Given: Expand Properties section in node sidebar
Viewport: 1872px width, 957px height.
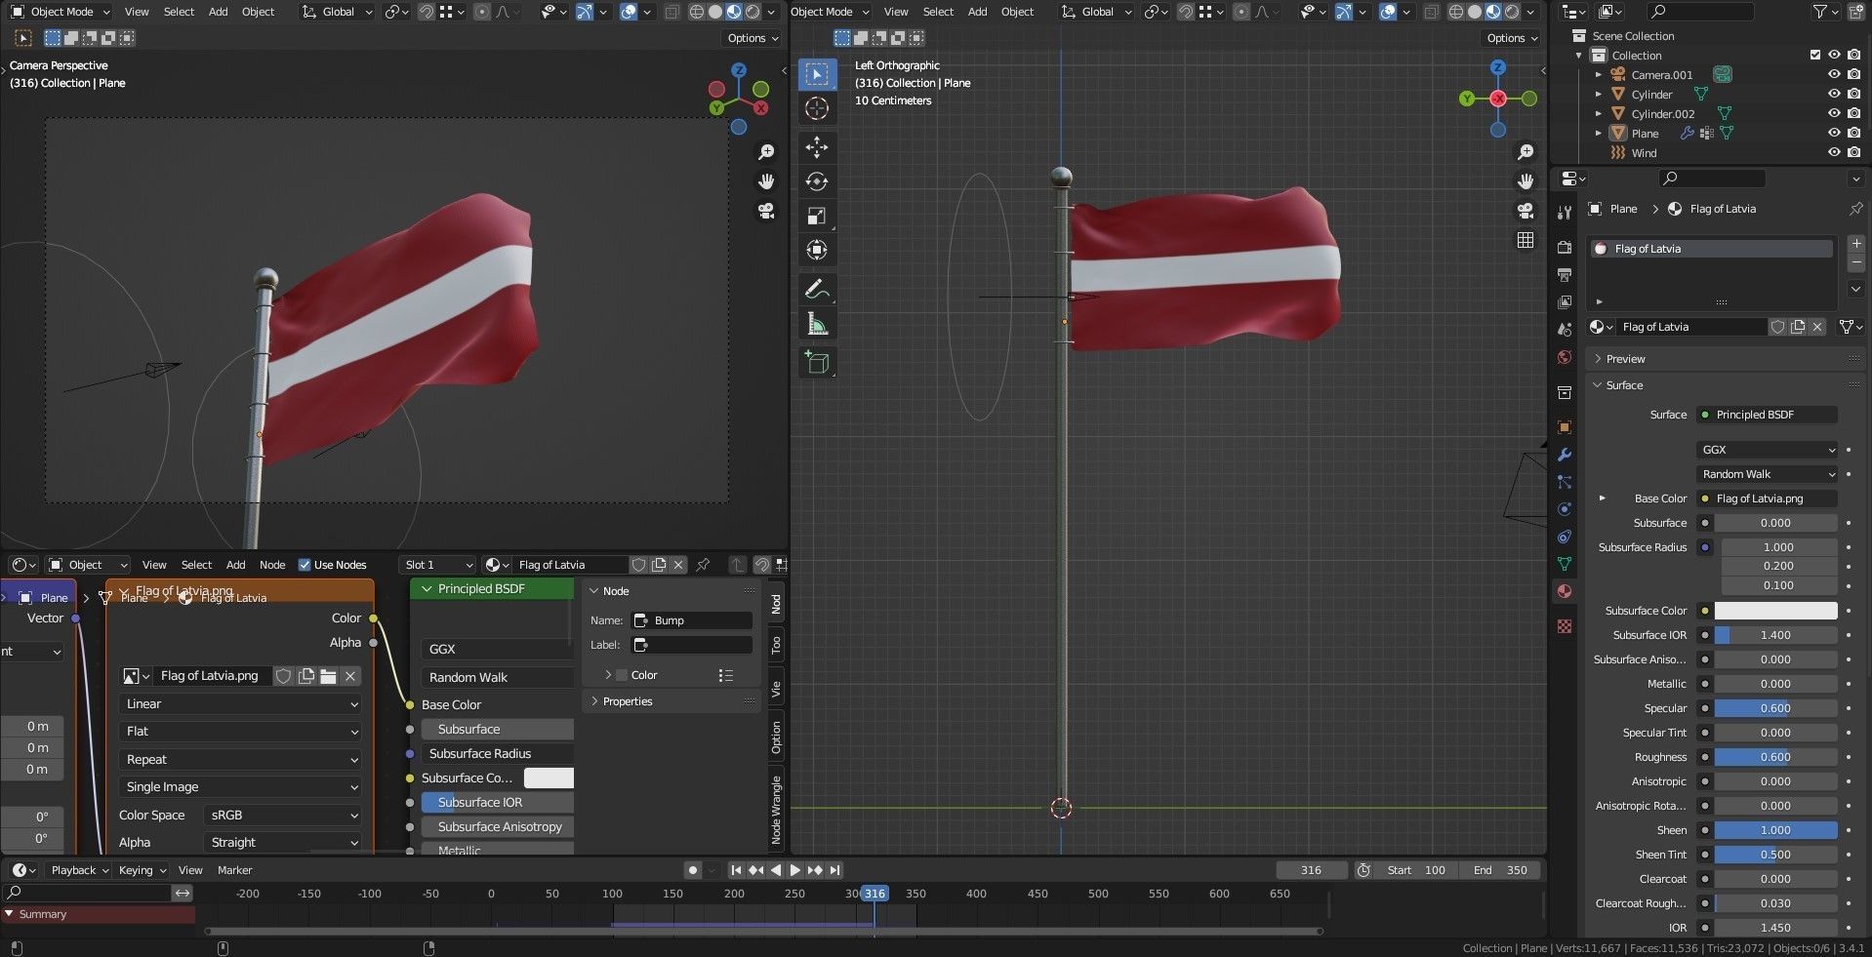Looking at the screenshot, I should 627,701.
